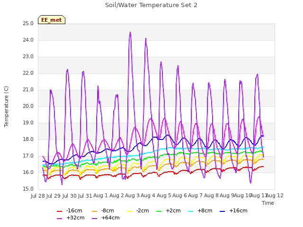Click the 22.0 y-axis tick label

[x=28, y=73]
